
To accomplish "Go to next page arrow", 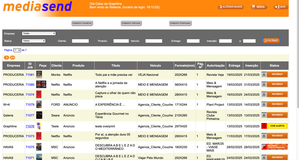I will (x=6, y=57).
